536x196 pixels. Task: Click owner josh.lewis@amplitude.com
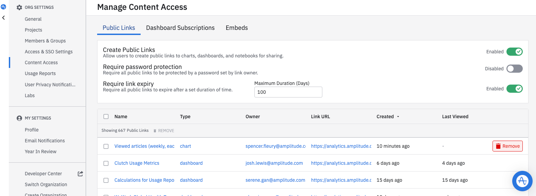[274, 163]
